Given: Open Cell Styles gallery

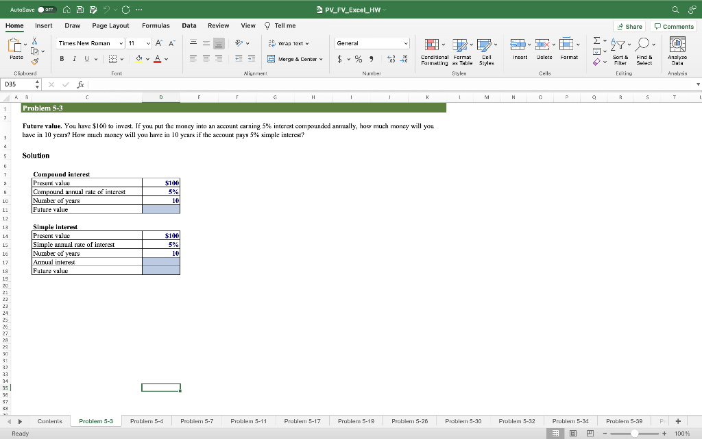Looking at the screenshot, I should tap(486, 52).
